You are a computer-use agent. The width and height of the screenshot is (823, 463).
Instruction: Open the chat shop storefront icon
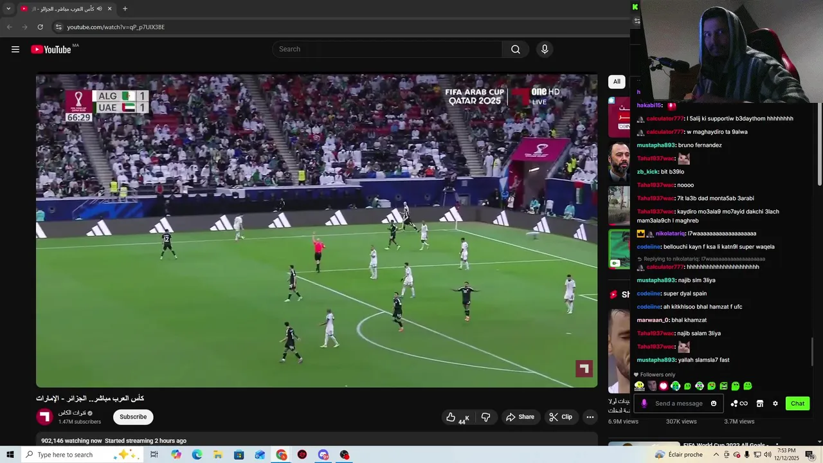point(759,403)
